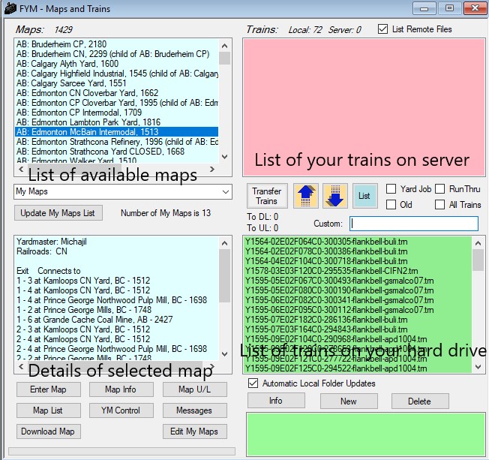Click Download Map button

[48, 431]
